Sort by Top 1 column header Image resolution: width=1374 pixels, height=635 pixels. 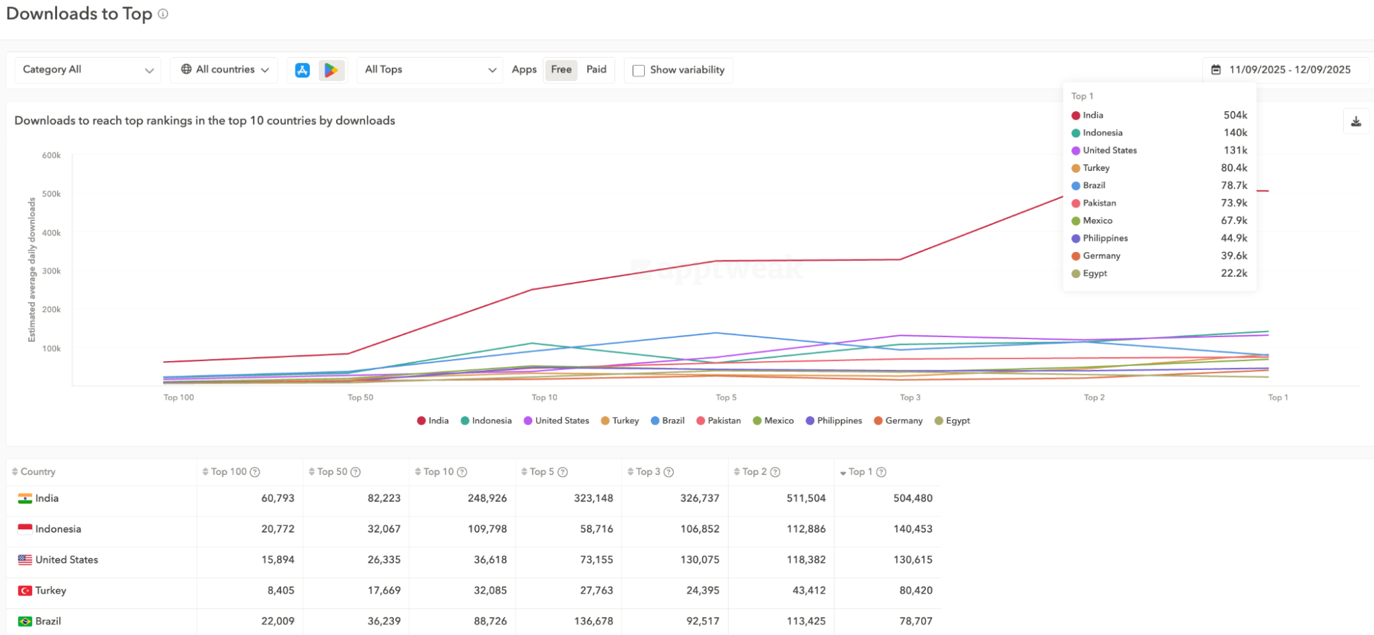click(861, 472)
